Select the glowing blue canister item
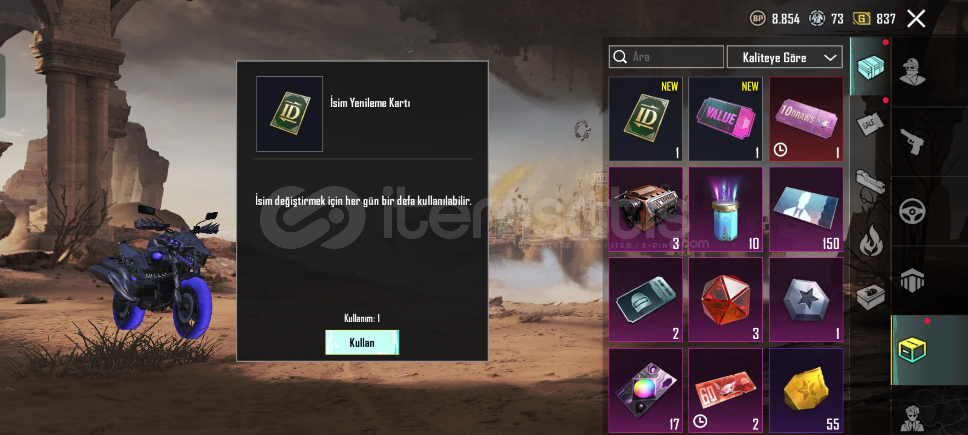968x435 pixels. point(726,209)
